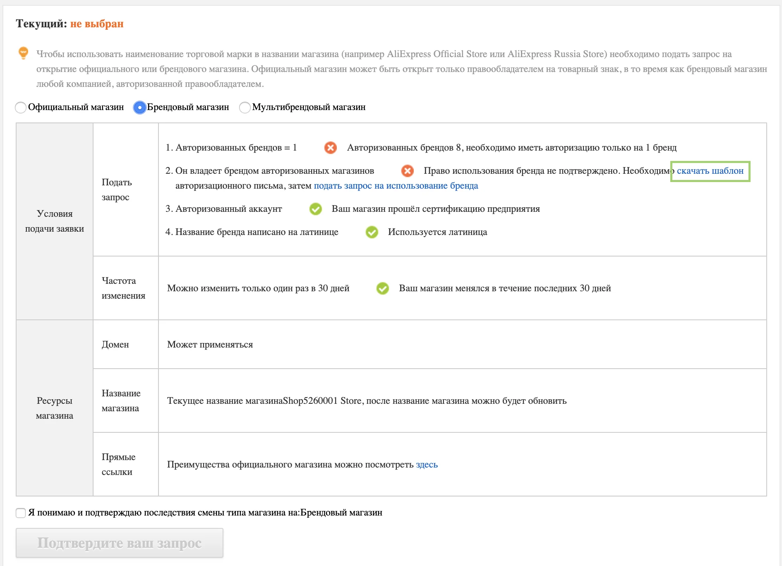Select Мультибрендовый магазин radio button

point(245,108)
